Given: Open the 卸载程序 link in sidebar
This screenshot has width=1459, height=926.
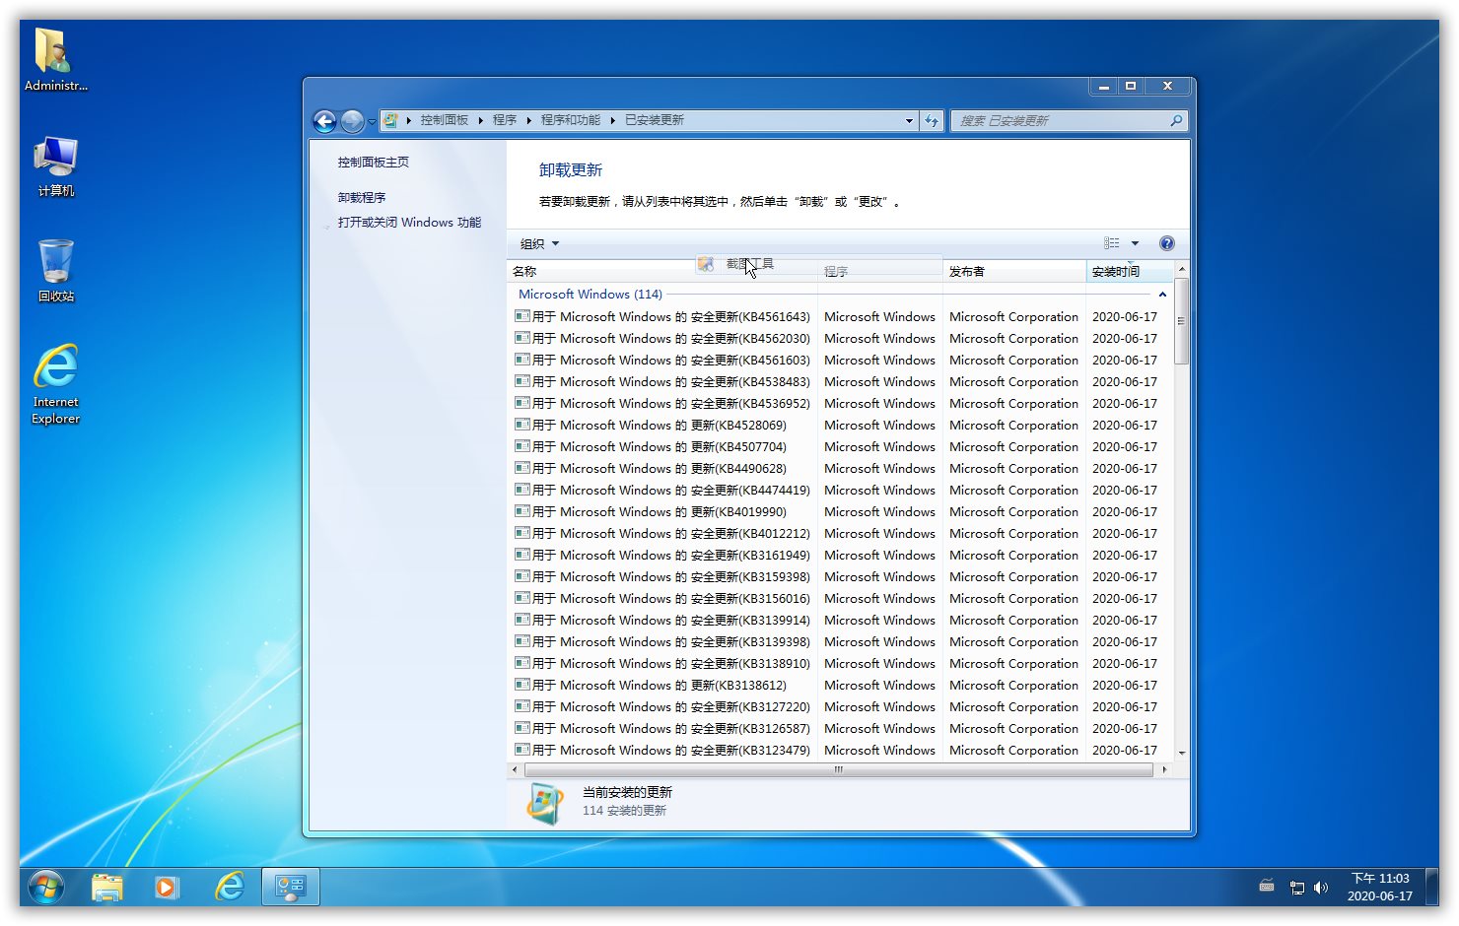Looking at the screenshot, I should tap(362, 197).
